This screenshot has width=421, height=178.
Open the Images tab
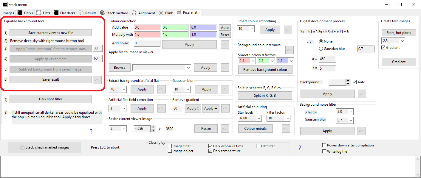(8, 13)
